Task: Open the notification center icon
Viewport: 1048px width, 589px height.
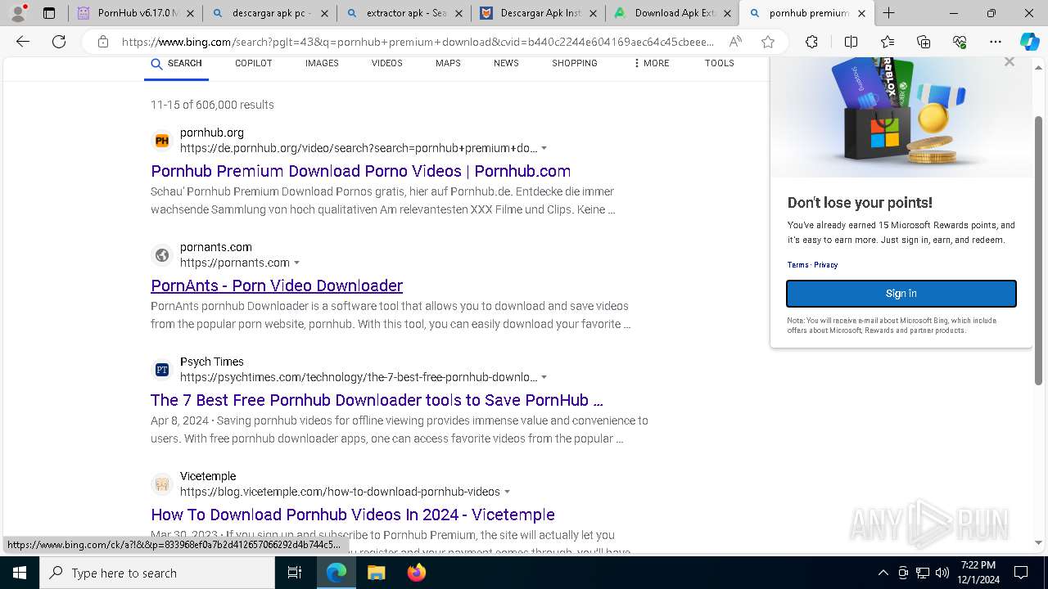Action: click(1021, 573)
